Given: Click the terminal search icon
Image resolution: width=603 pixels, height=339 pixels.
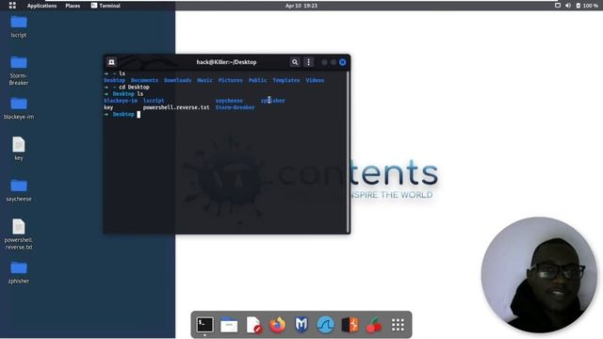Looking at the screenshot, I should click(x=295, y=62).
